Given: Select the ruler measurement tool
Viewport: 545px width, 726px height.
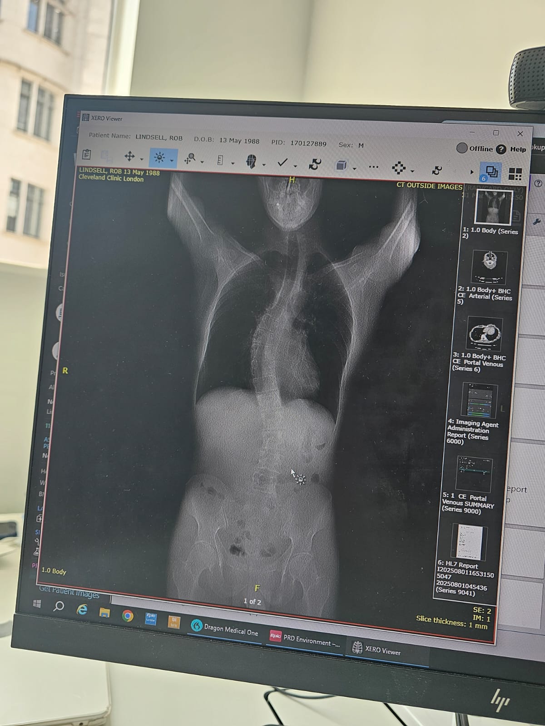Looking at the screenshot, I should pyautogui.click(x=220, y=160).
